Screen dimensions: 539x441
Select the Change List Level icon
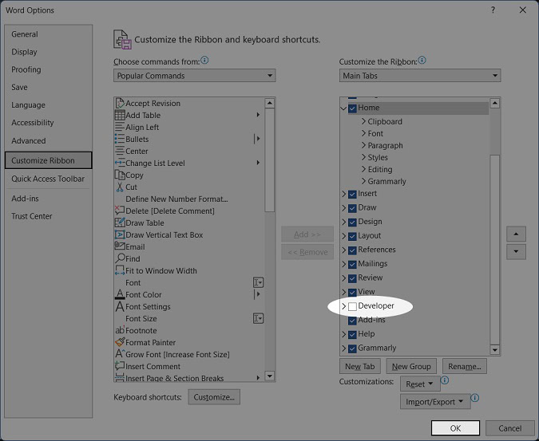coord(120,163)
